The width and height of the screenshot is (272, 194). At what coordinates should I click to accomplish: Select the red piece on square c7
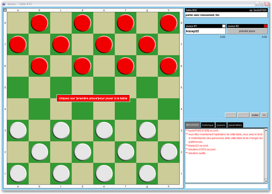coord(61,45)
